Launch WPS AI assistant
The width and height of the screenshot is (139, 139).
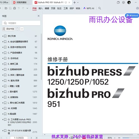[89, 8]
